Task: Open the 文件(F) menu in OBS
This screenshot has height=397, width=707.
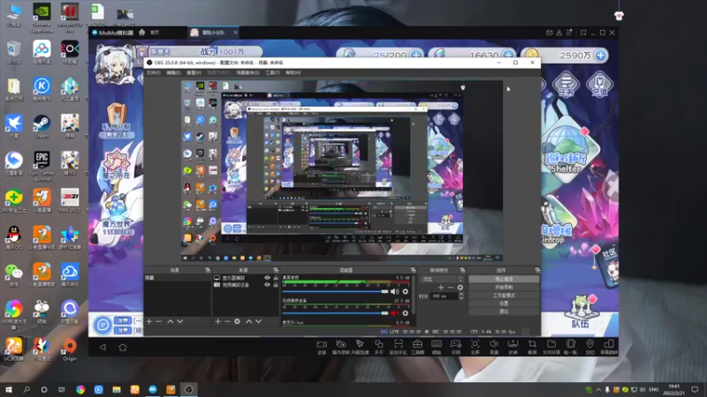Action: tap(153, 72)
